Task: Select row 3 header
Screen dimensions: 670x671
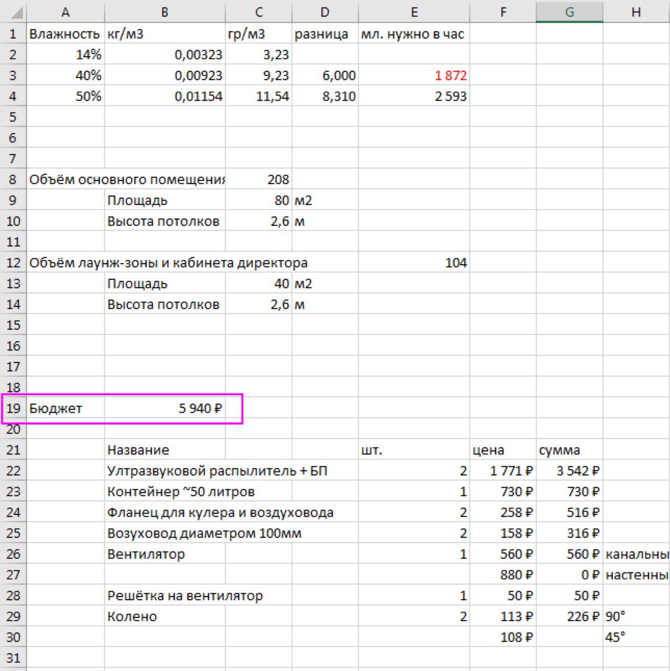Action: click(x=13, y=75)
